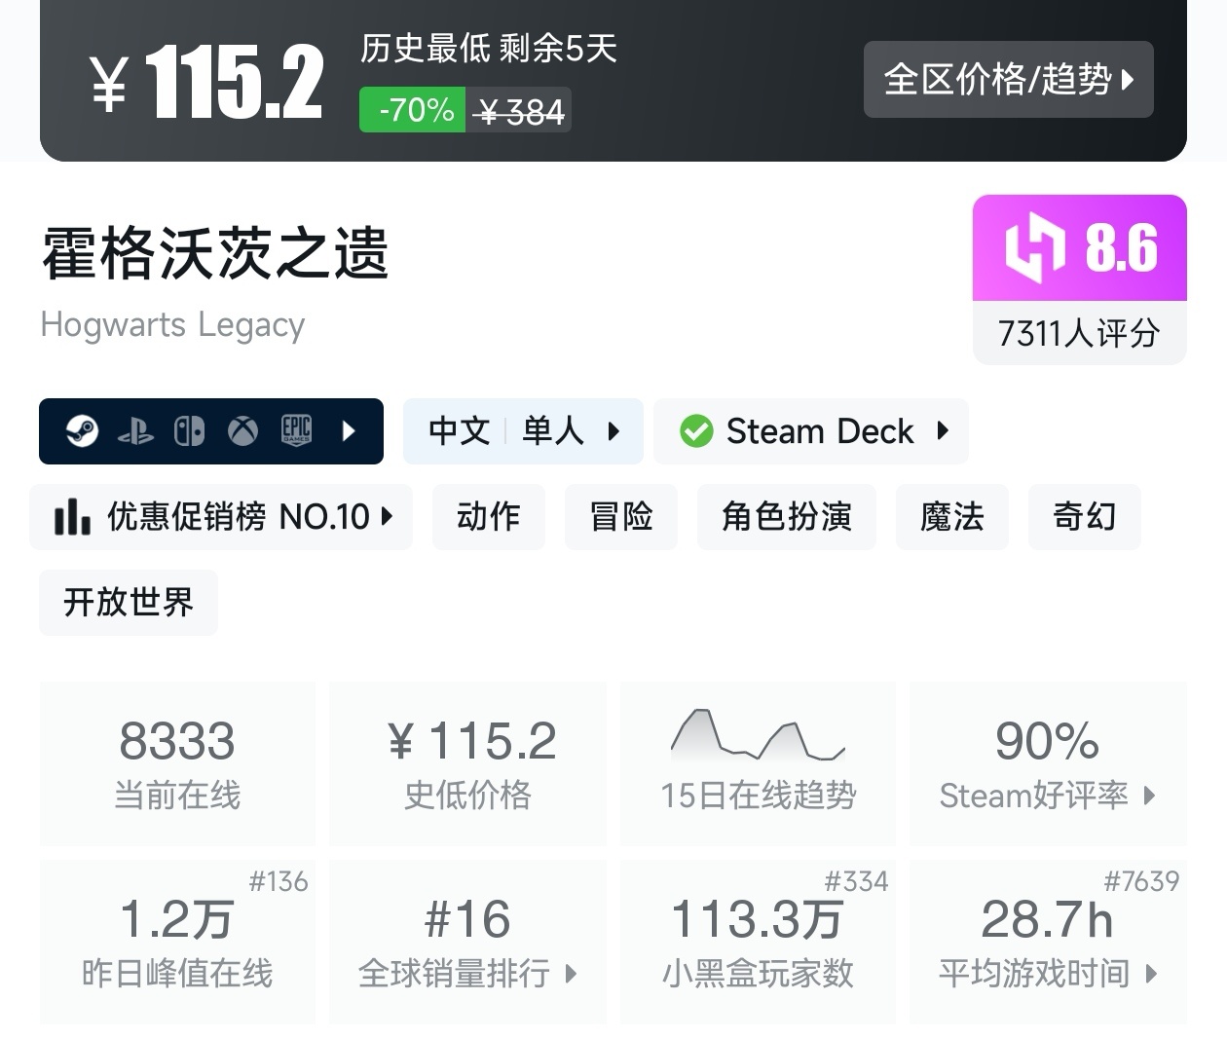
Task: Select the 动作 tag
Action: 489,516
